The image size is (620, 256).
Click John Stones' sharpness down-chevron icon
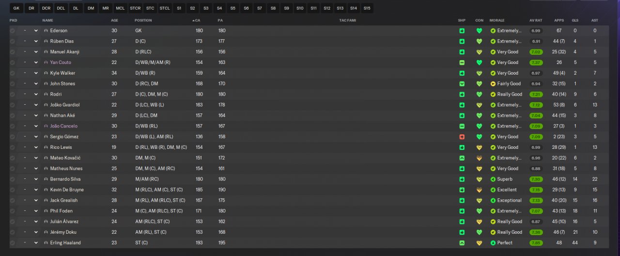click(462, 84)
